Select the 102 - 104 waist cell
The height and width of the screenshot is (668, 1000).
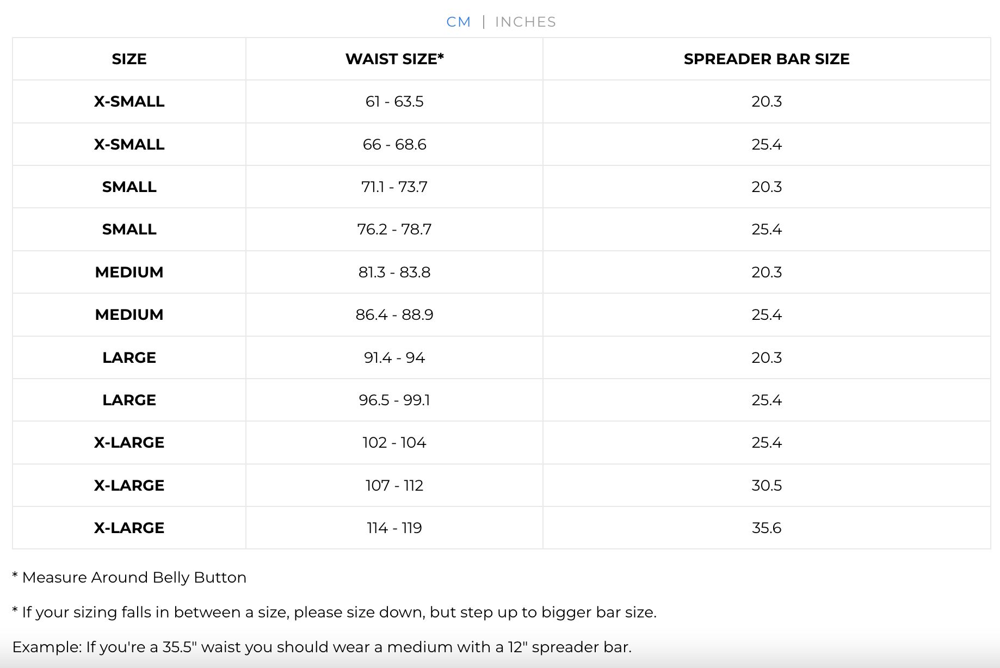pyautogui.click(x=394, y=442)
